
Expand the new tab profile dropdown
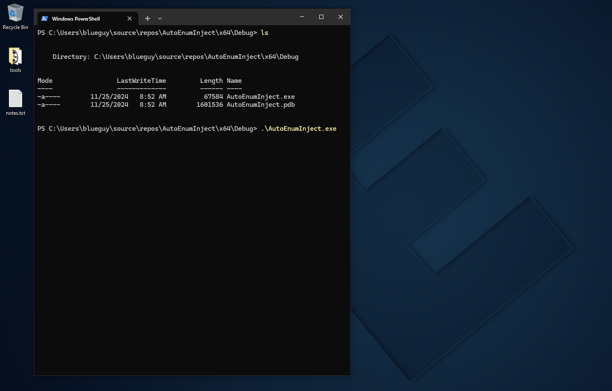(x=160, y=18)
